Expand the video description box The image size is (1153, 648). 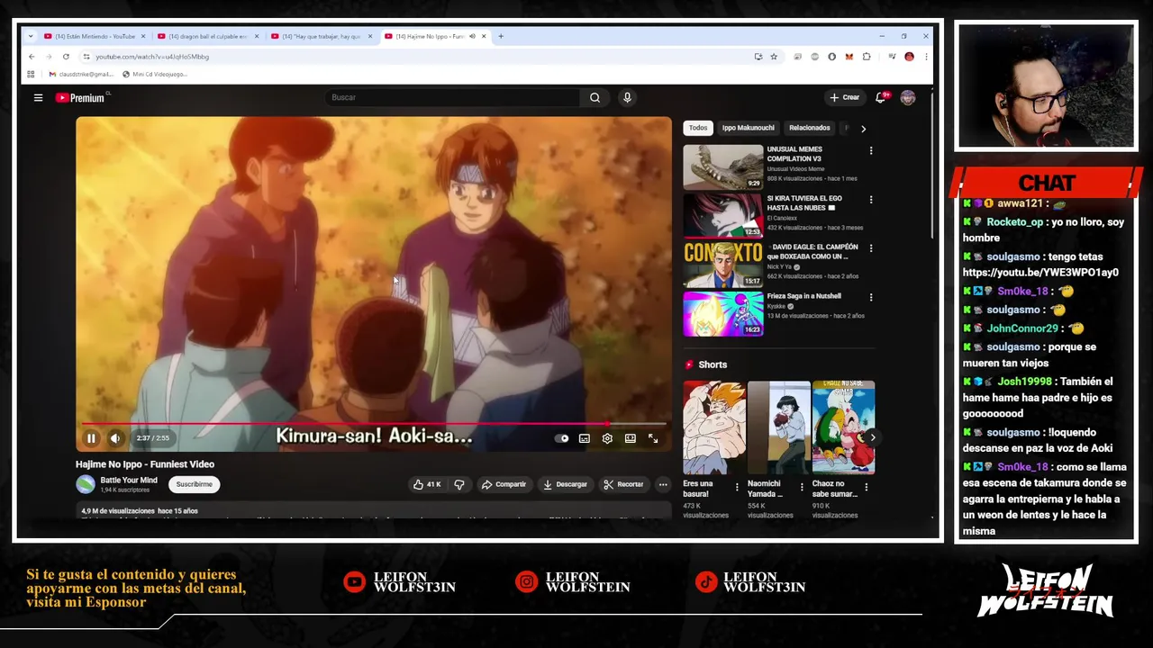tap(373, 511)
